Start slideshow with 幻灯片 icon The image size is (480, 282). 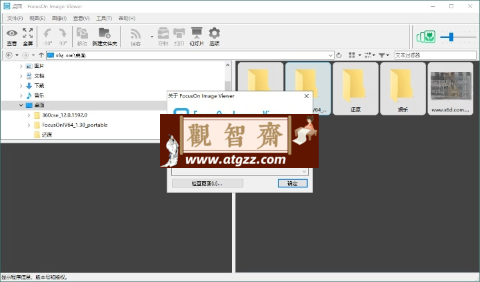click(x=197, y=37)
